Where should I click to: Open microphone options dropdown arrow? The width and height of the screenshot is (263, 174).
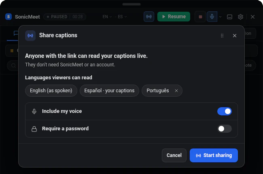tap(220, 17)
